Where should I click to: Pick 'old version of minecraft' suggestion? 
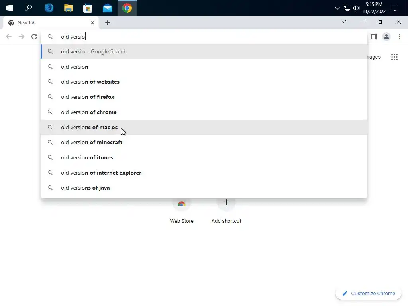pos(204,142)
